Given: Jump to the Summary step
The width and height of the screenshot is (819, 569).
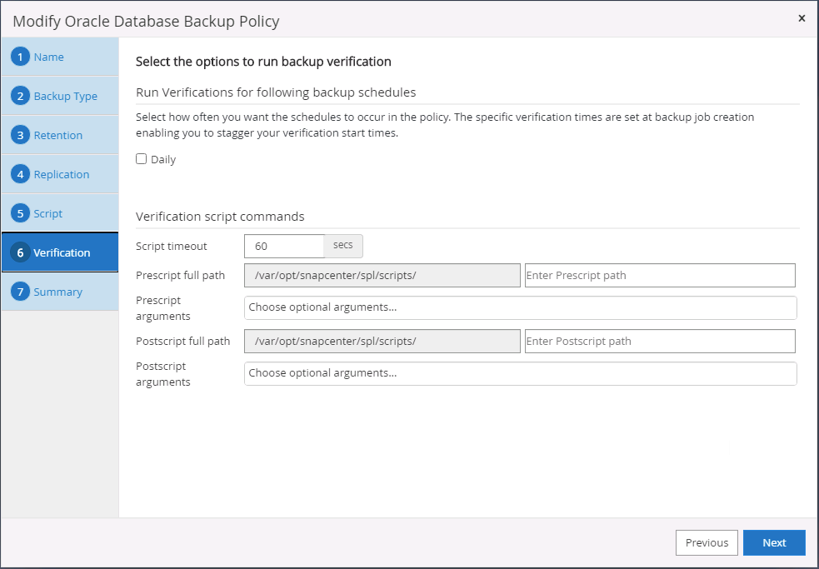Looking at the screenshot, I should pos(57,292).
